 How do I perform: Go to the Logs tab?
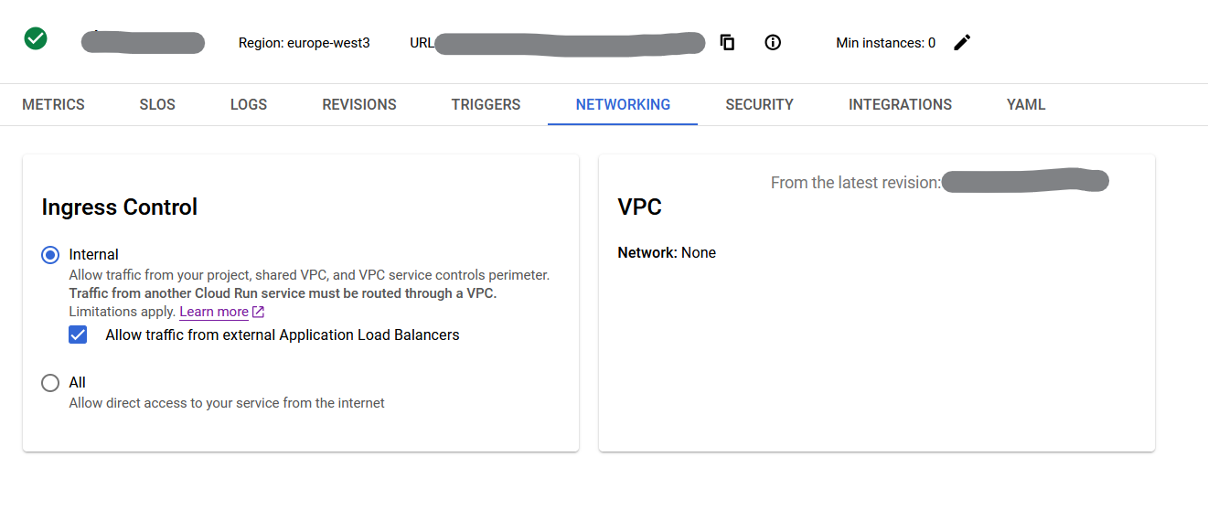[x=249, y=105]
